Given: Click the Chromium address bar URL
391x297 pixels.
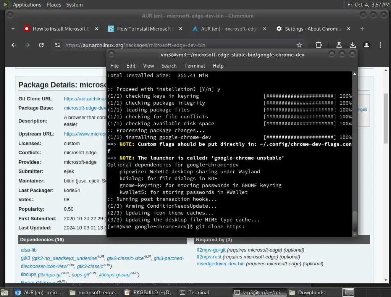Looking at the screenshot, I should point(135,45).
